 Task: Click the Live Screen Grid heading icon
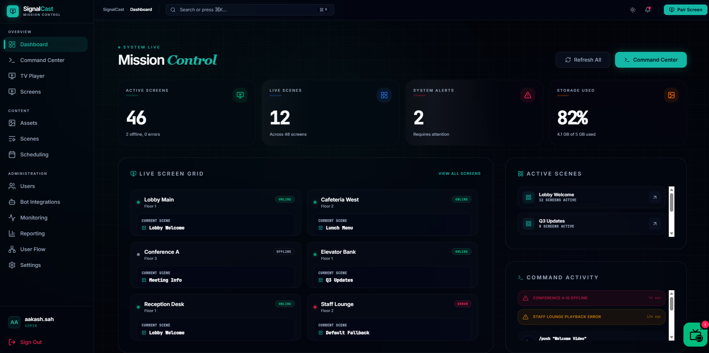click(133, 174)
